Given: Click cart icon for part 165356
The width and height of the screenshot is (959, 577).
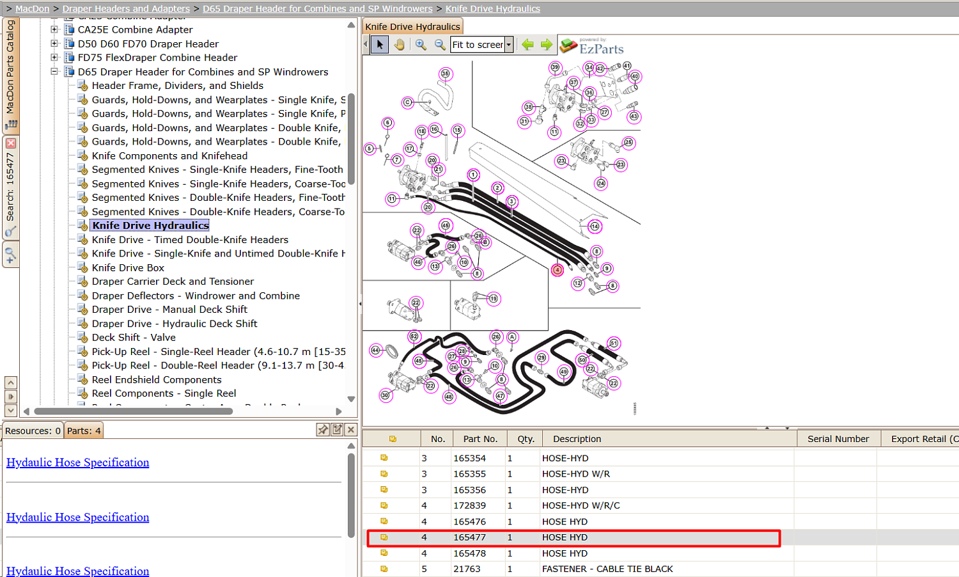Looking at the screenshot, I should (x=384, y=490).
